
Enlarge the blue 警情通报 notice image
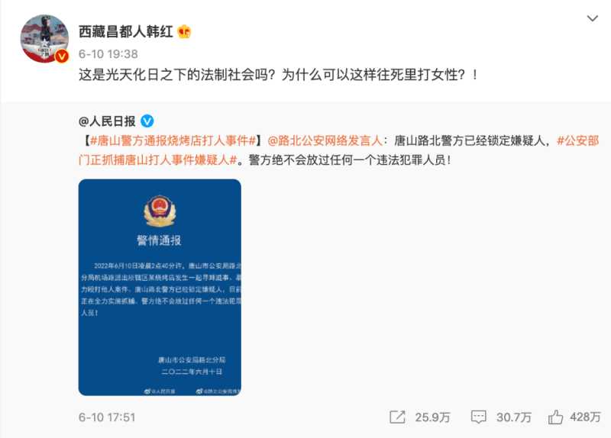[x=160, y=288]
